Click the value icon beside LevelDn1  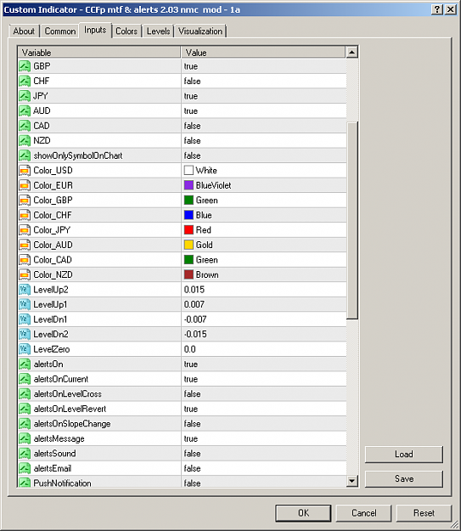click(25, 319)
